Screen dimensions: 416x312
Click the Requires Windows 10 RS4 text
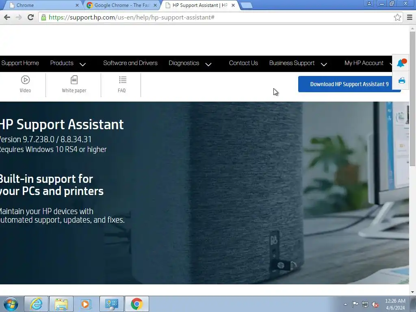tap(53, 149)
